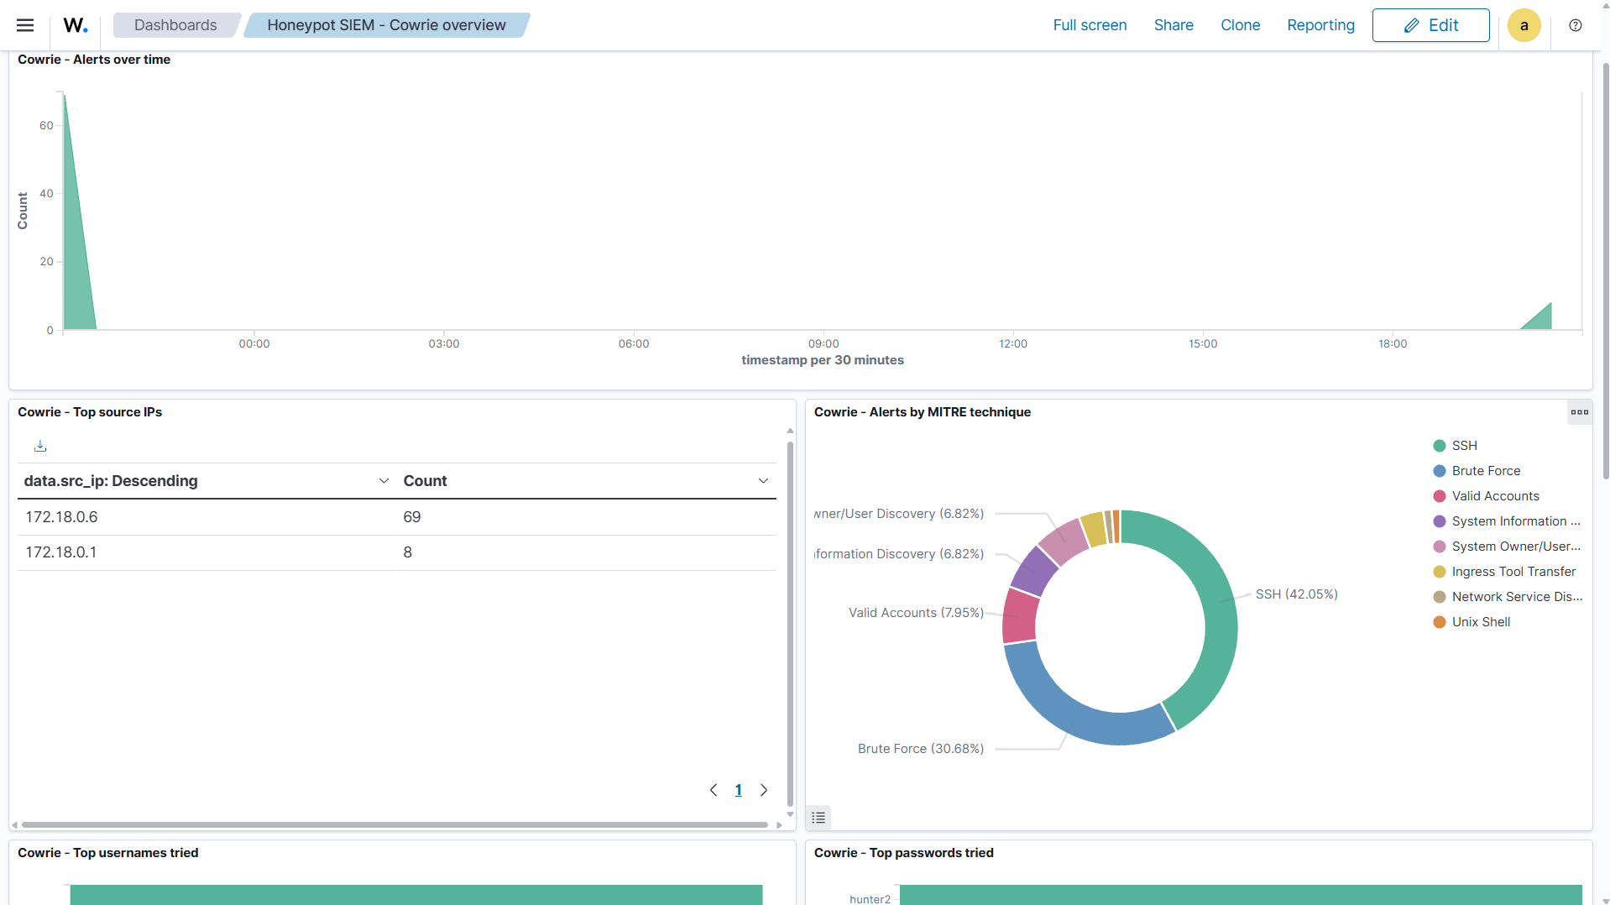The image size is (1610, 905).
Task: Open panel options for MITRE technique chart
Action: pyautogui.click(x=1580, y=412)
